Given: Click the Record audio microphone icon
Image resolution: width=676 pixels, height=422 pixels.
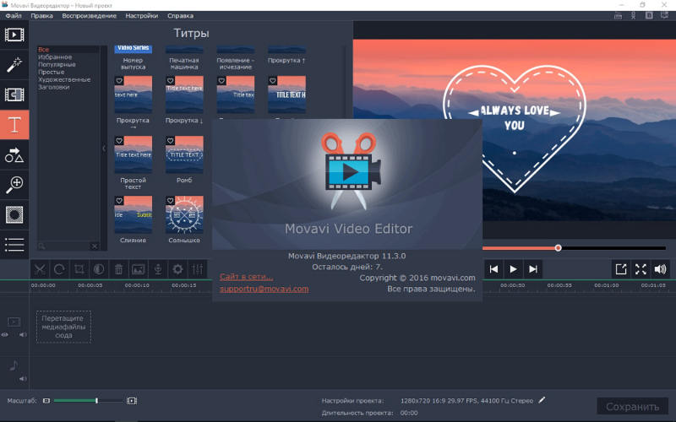Looking at the screenshot, I should (158, 269).
